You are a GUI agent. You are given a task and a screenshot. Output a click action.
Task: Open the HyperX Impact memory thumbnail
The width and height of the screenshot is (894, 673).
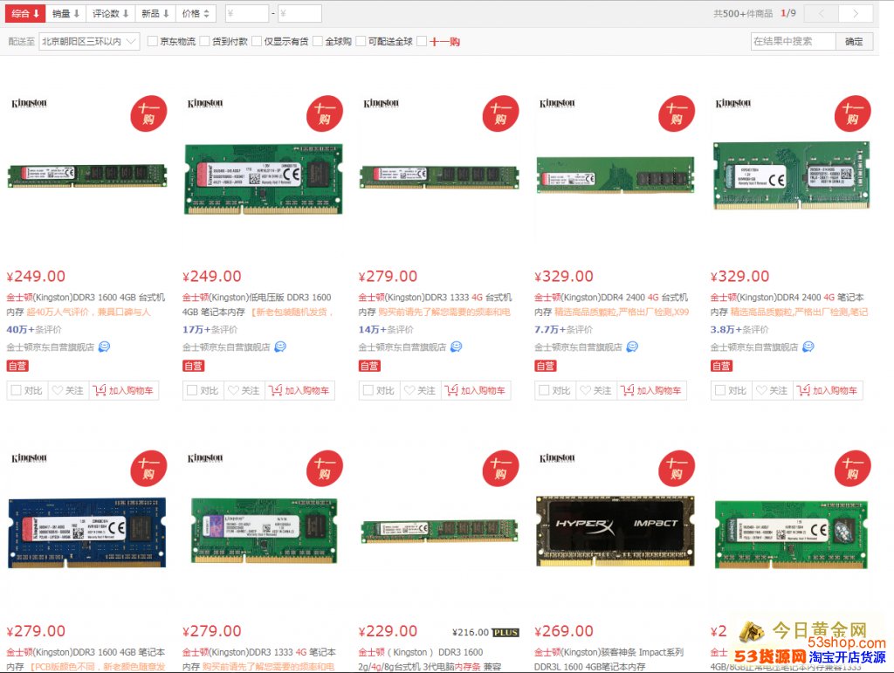615,531
